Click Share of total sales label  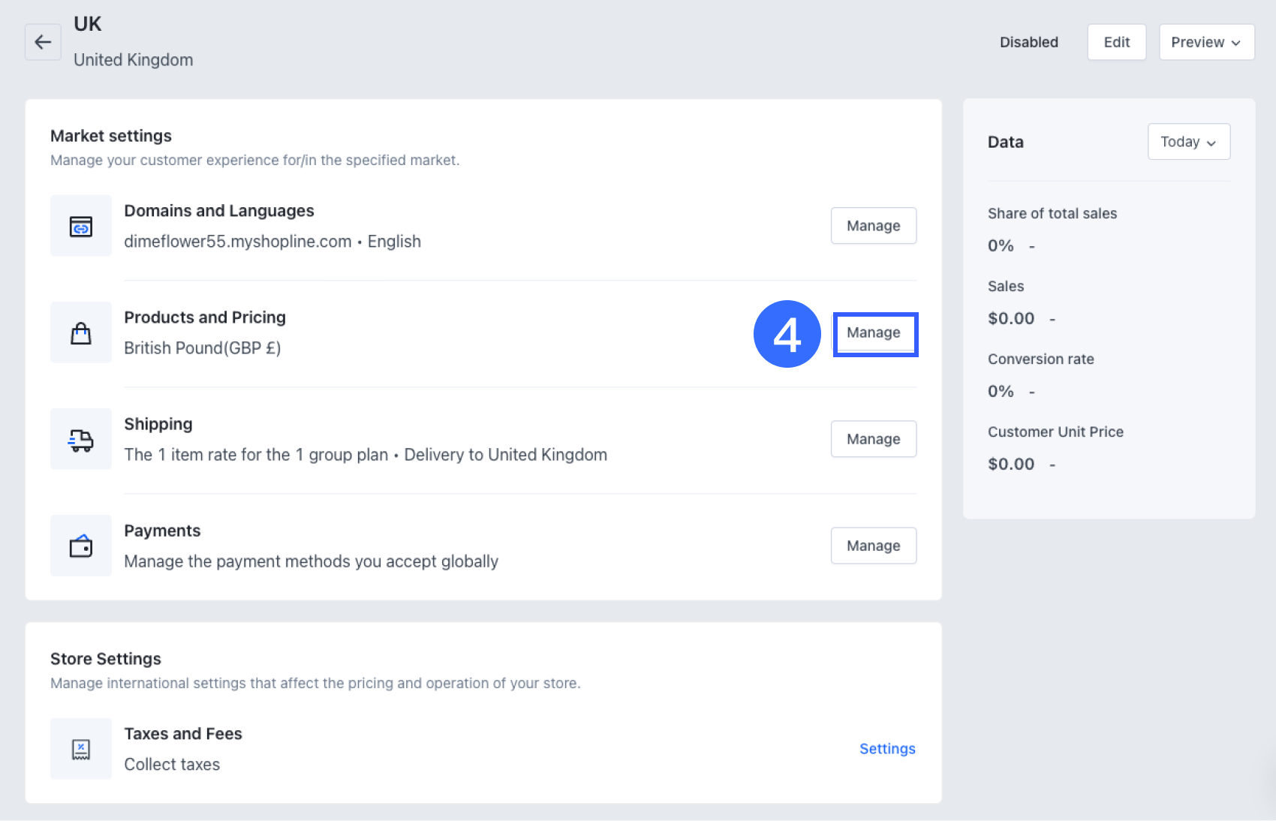coord(1052,213)
